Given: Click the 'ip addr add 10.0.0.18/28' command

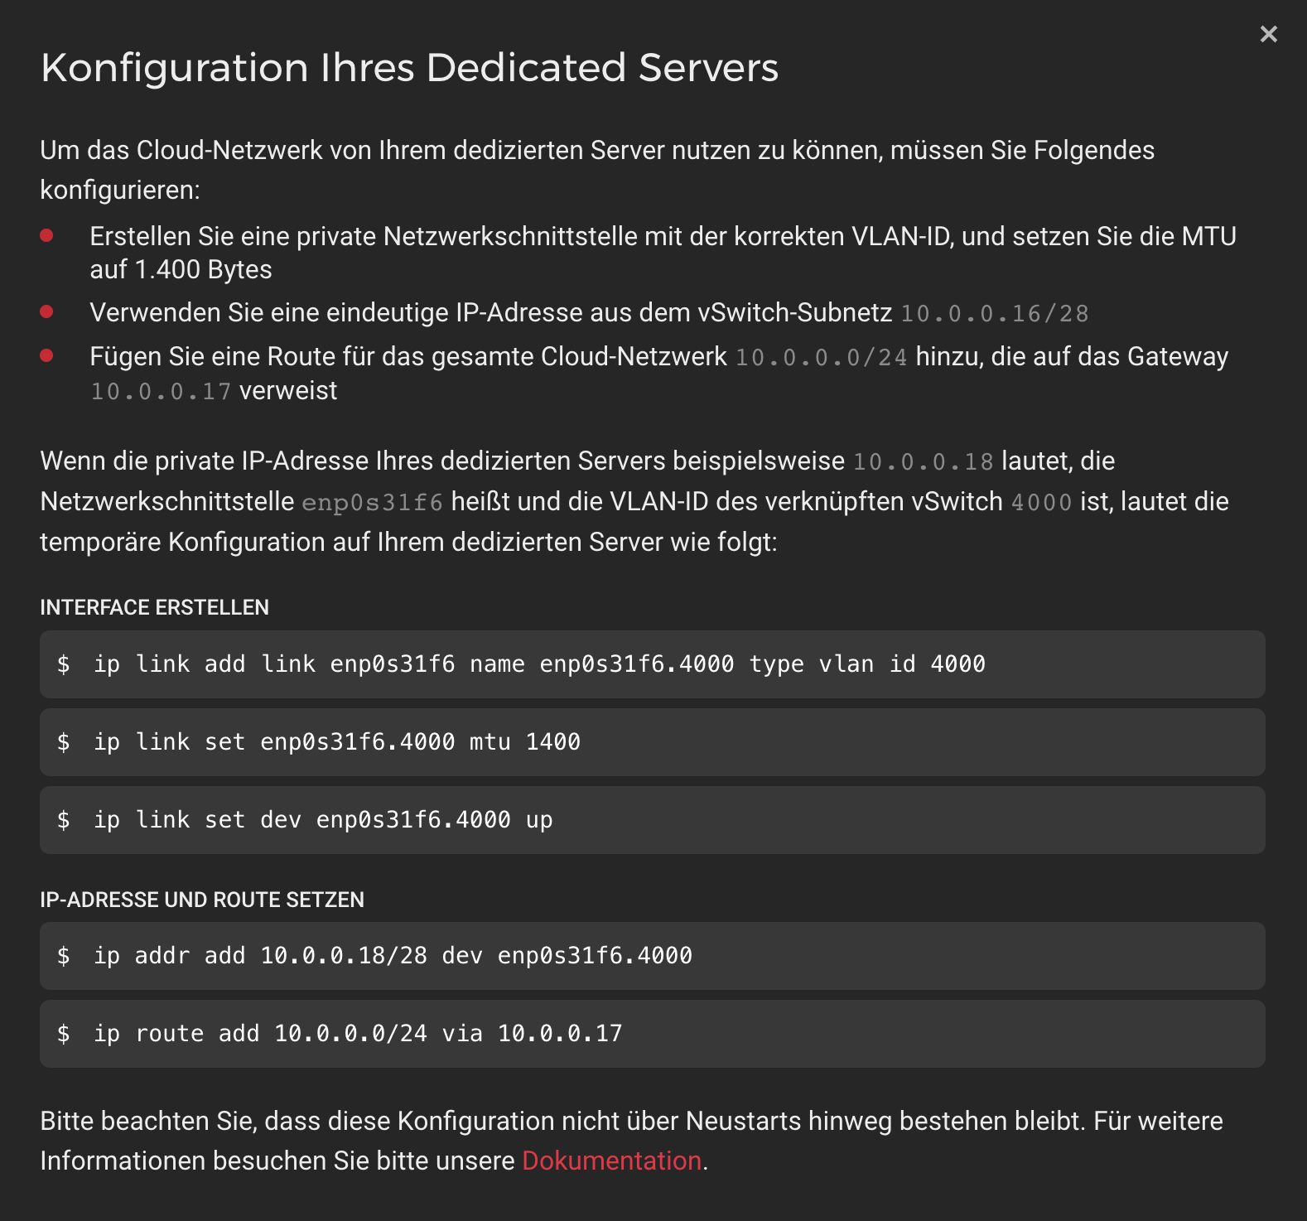Looking at the screenshot, I should point(652,956).
